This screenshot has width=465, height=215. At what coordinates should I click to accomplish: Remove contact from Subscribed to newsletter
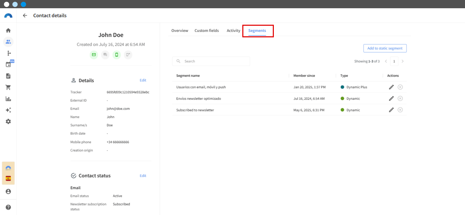pyautogui.click(x=400, y=110)
